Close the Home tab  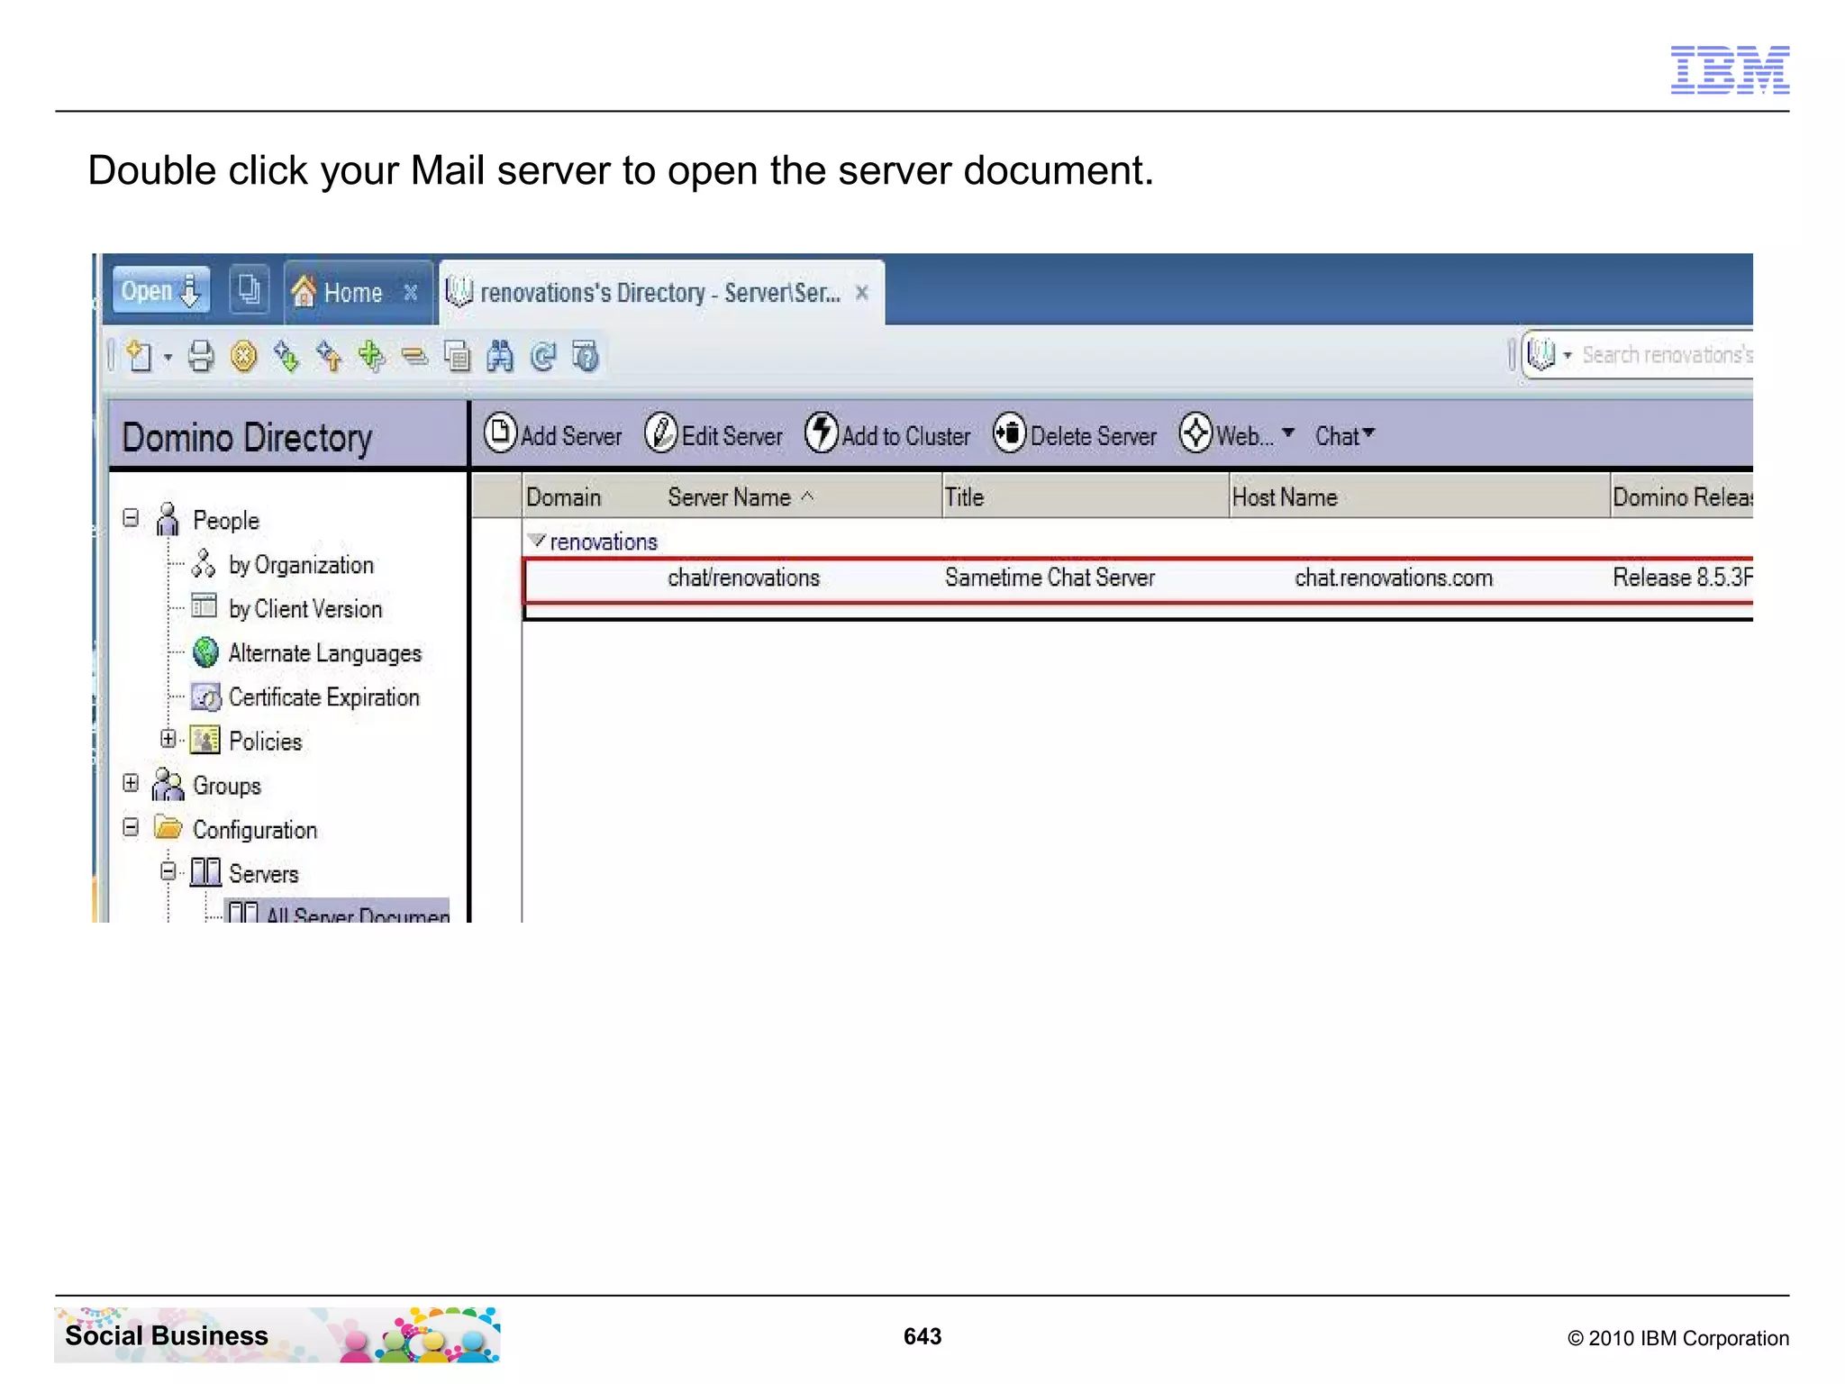tap(411, 293)
